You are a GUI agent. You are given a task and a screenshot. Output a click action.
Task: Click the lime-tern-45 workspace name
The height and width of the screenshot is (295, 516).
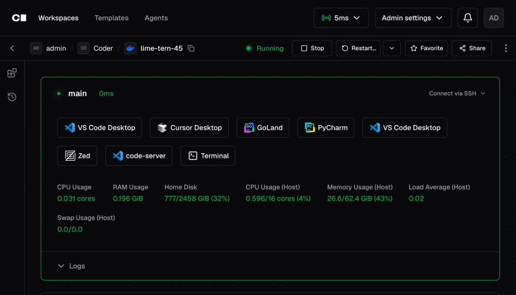[162, 48]
